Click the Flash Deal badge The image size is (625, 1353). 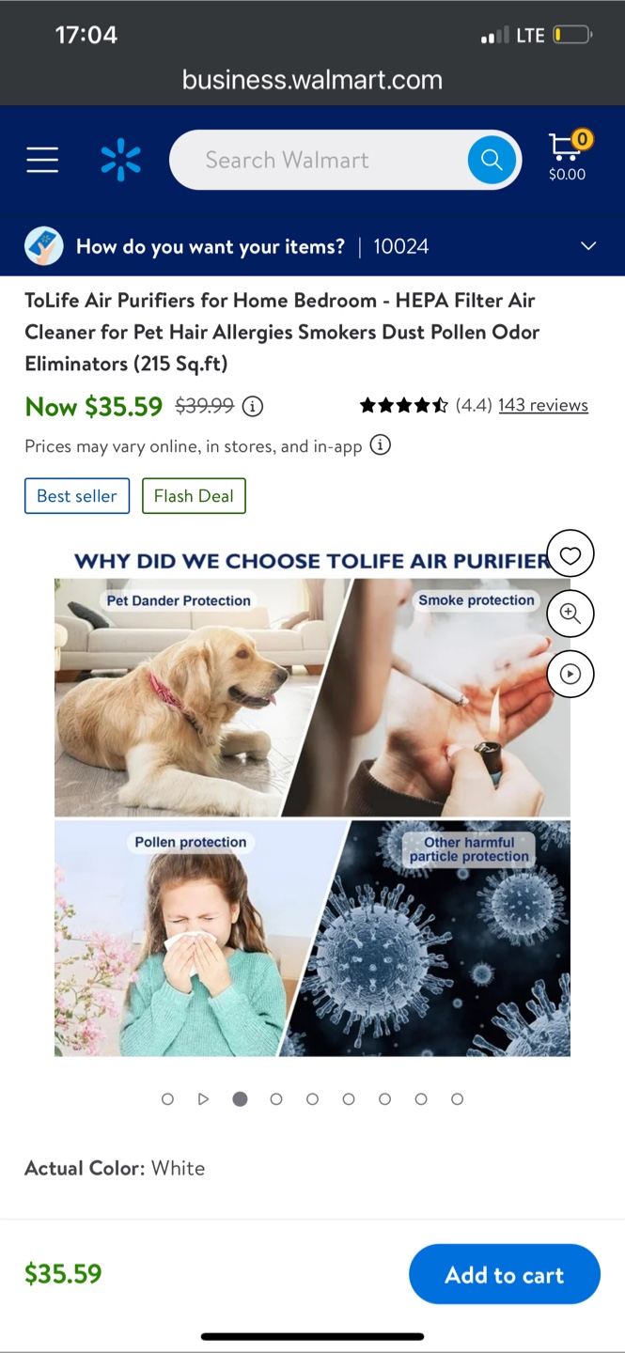pyautogui.click(x=194, y=496)
